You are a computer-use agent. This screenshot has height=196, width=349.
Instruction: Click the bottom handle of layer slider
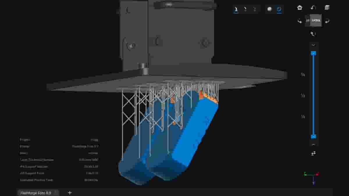tap(314, 136)
